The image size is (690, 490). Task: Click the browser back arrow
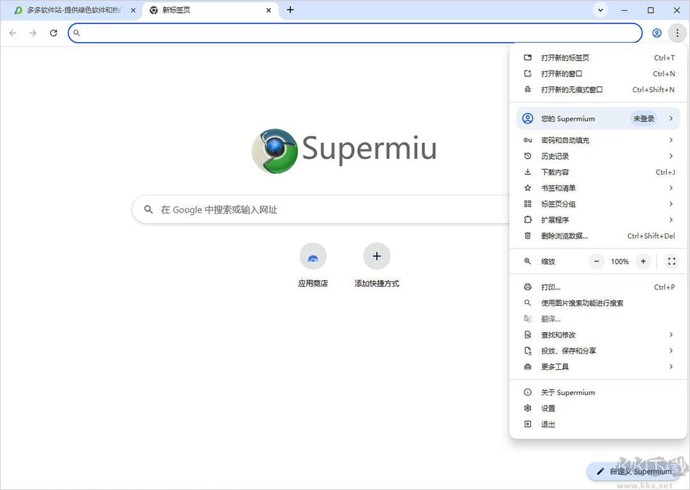click(13, 33)
